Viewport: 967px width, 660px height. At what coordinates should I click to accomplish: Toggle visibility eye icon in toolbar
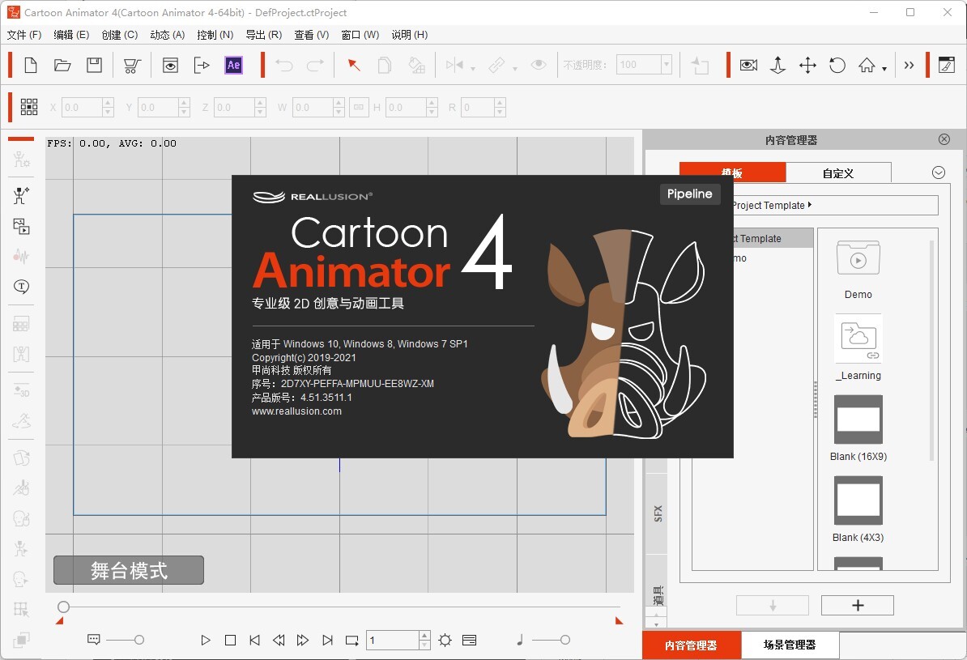[539, 65]
